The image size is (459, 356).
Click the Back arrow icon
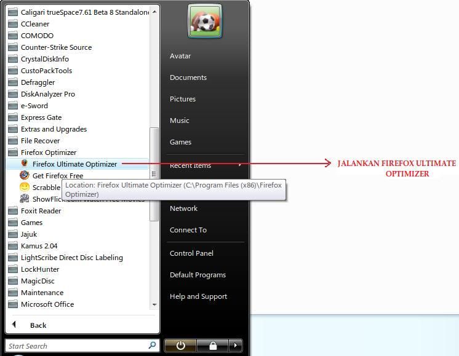pos(14,325)
